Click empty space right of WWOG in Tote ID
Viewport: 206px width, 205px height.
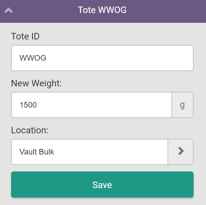(x=124, y=58)
